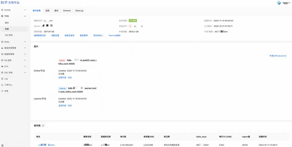Click the 删除集群 link
The width and height of the screenshot is (292, 147).
[84, 35]
